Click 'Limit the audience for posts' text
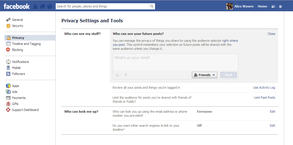293x145 pixels. pyautogui.click(x=152, y=100)
